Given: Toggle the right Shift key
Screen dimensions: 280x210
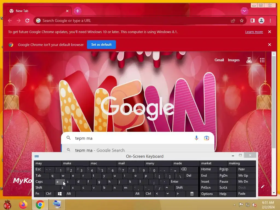Looking at the screenshot, I should pos(186,188).
